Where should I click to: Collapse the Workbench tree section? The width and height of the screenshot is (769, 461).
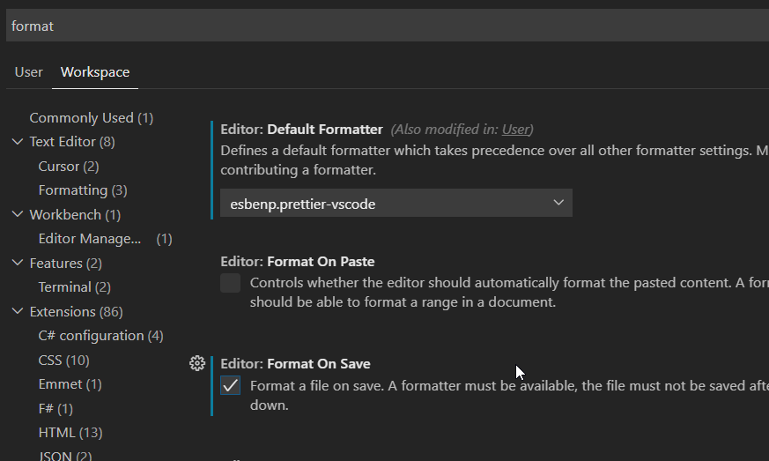(x=17, y=214)
